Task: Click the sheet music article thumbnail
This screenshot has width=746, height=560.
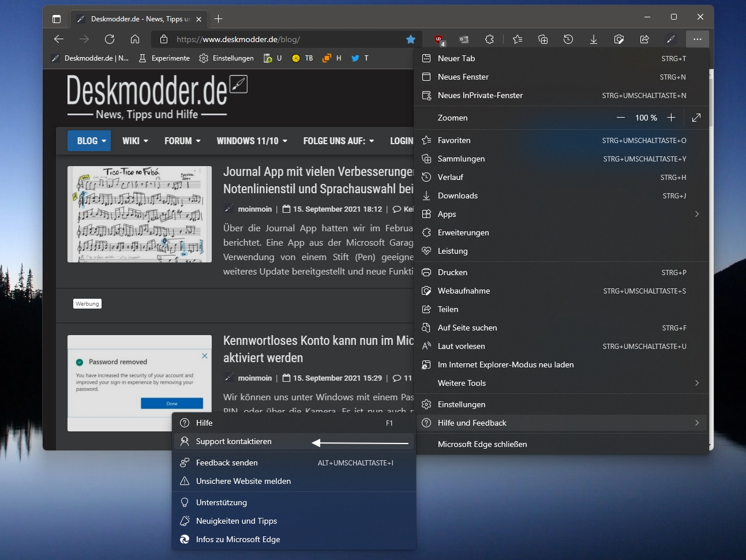Action: [x=140, y=215]
